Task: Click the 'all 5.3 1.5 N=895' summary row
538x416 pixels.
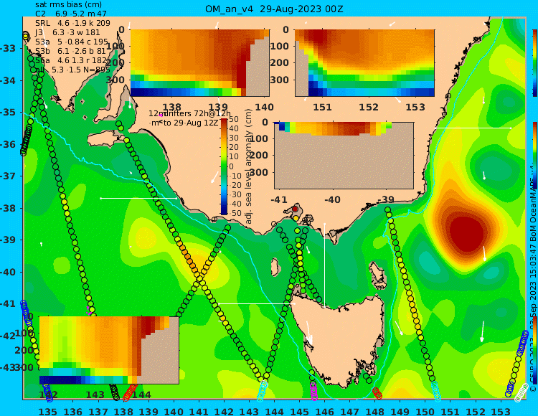Action: tap(72, 70)
